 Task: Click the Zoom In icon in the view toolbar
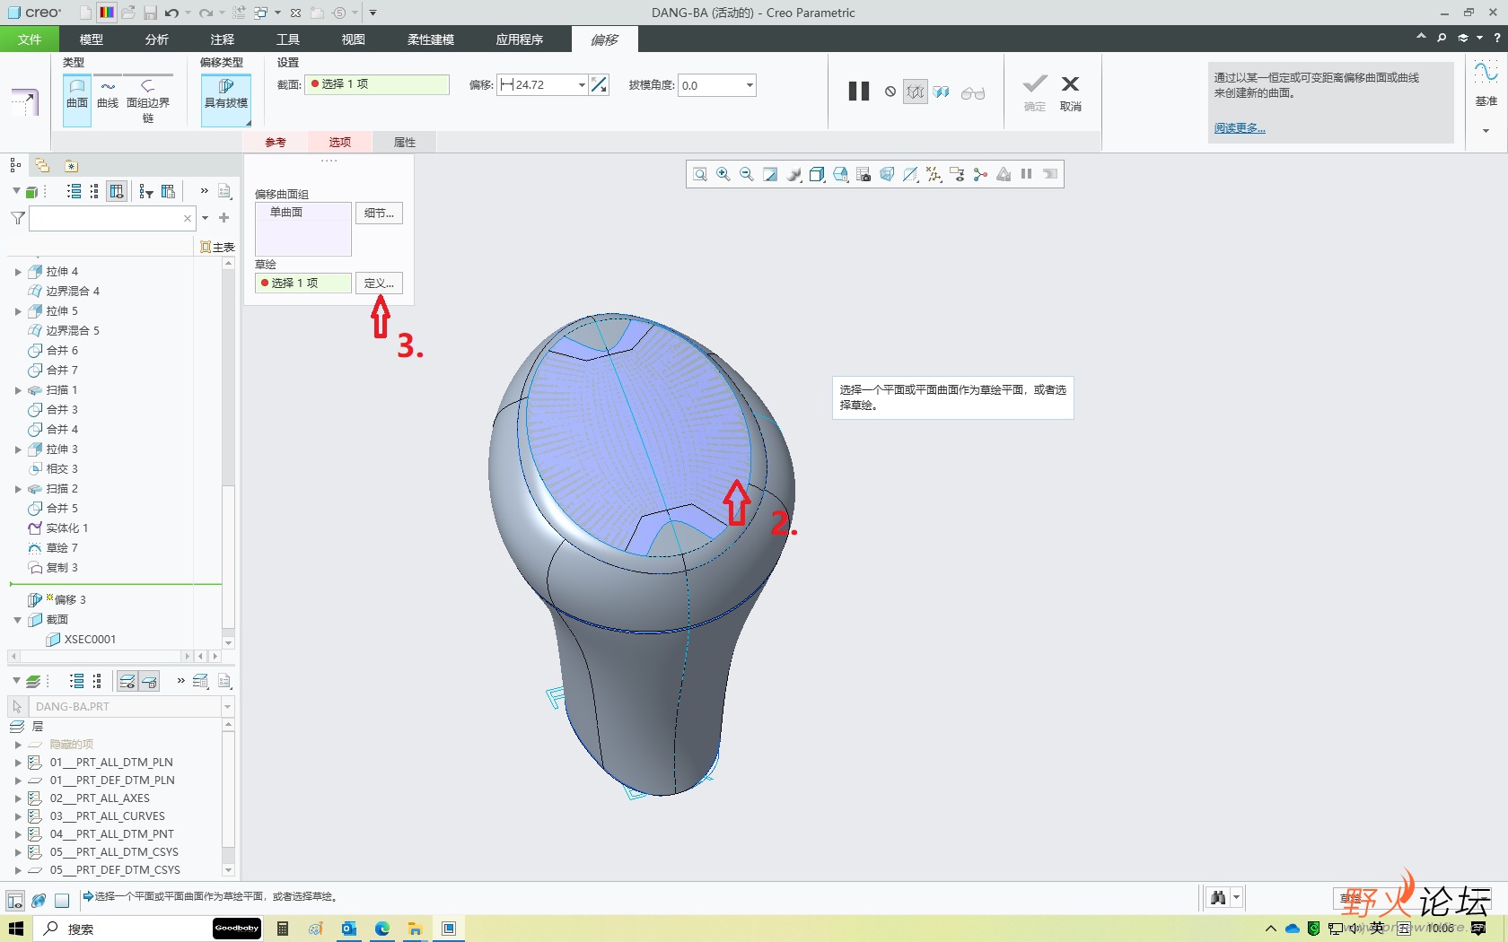[x=723, y=175]
